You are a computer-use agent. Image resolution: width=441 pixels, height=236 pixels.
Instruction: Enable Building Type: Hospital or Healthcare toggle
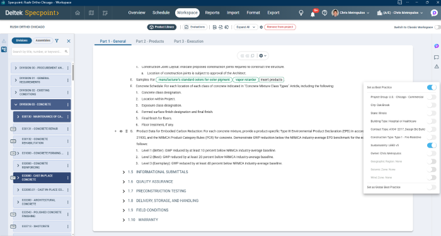click(x=432, y=121)
